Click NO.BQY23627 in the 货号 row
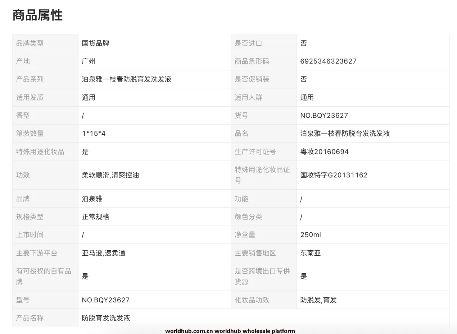 click(x=324, y=115)
